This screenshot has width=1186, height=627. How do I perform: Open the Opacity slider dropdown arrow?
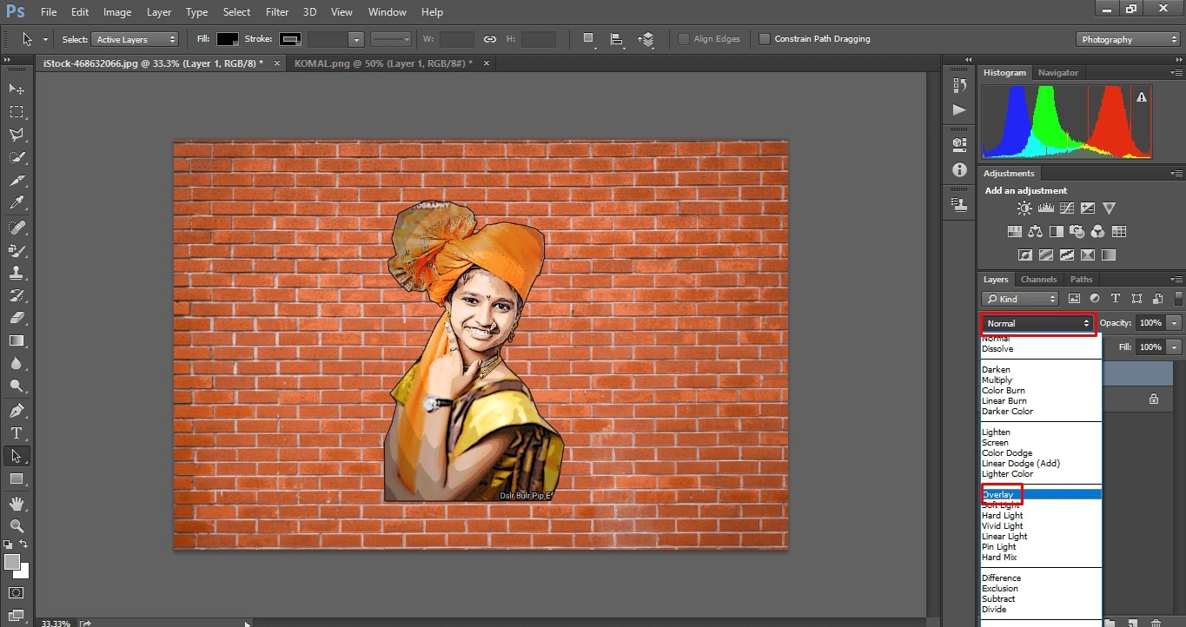coord(1175,323)
